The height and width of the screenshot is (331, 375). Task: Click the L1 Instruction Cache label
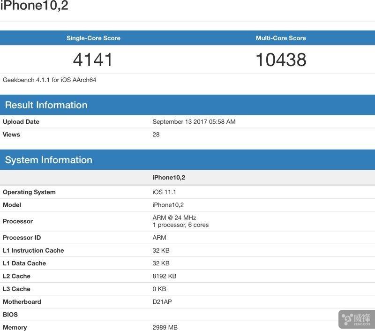tap(33, 250)
